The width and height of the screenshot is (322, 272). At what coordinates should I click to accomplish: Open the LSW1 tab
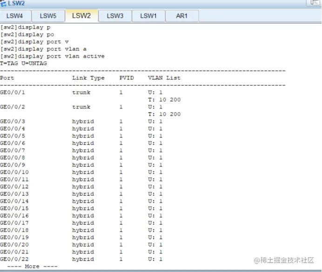(x=148, y=16)
